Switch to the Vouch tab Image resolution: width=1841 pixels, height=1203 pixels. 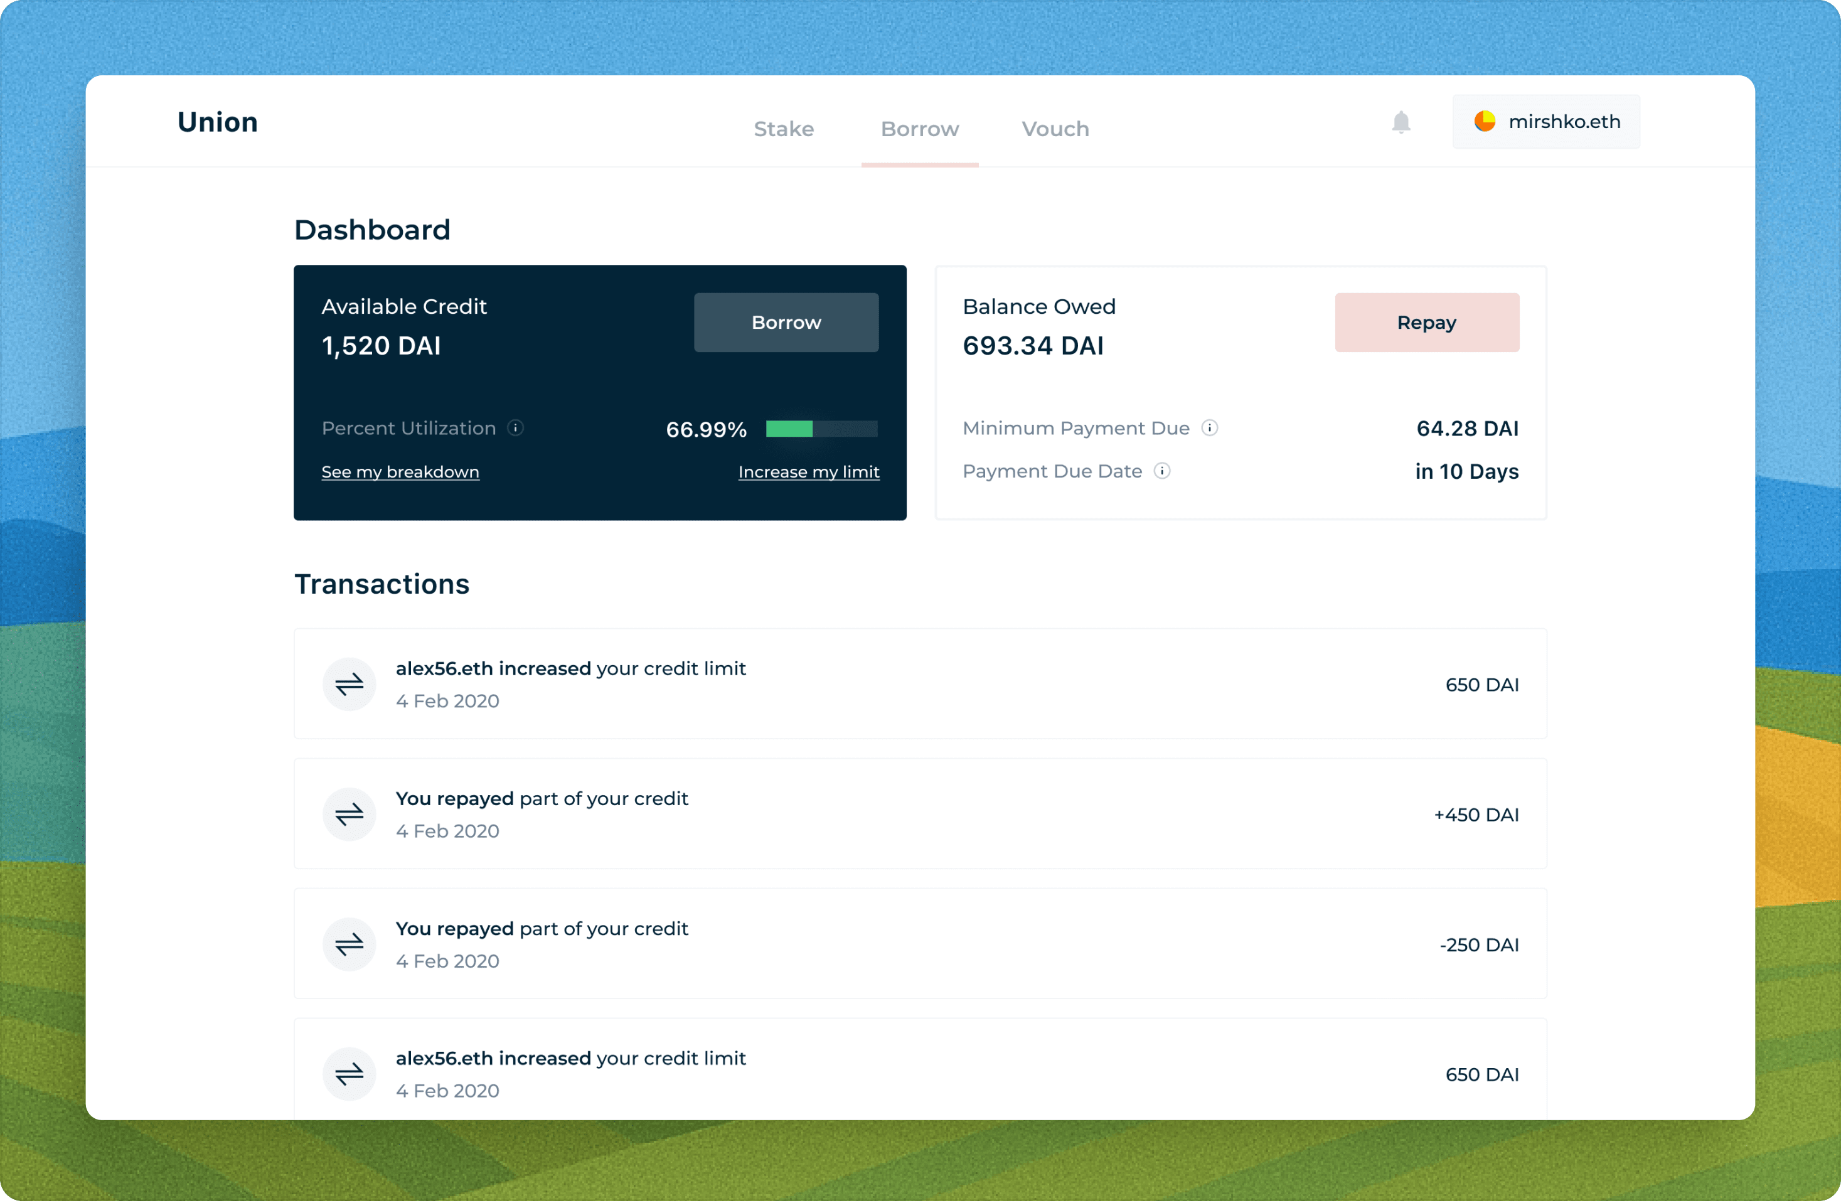1055,129
